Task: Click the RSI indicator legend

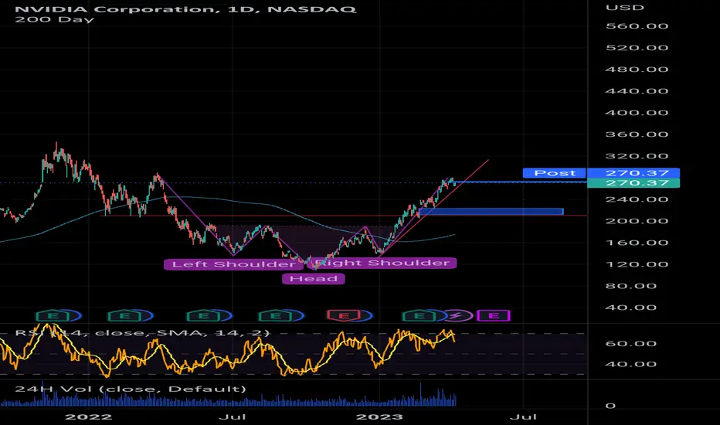Action: click(x=142, y=332)
